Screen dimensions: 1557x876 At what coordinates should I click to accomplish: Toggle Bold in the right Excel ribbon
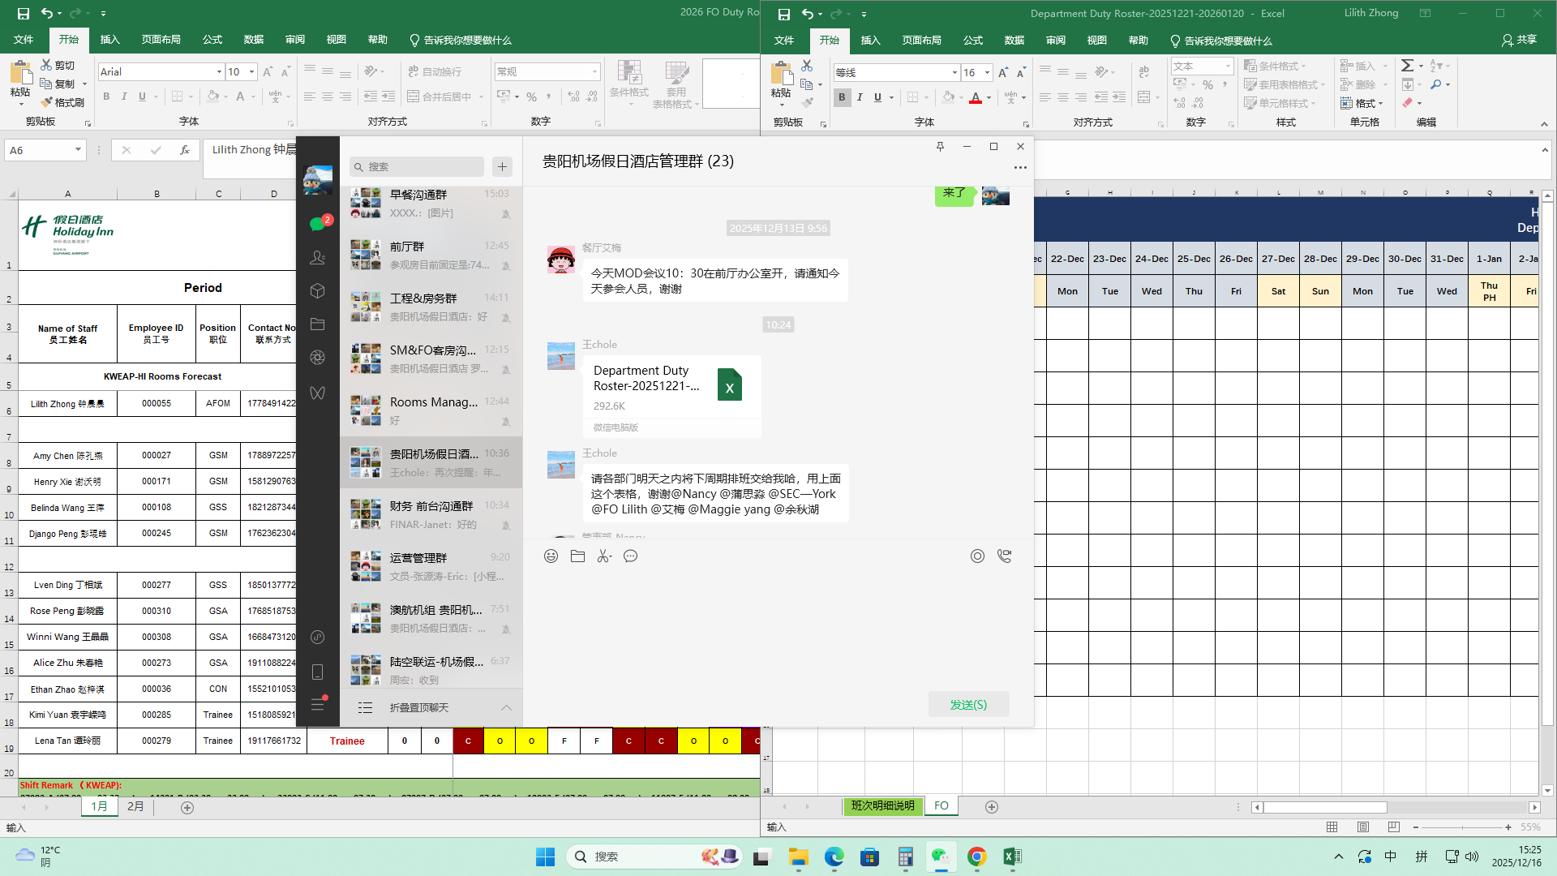tap(842, 97)
